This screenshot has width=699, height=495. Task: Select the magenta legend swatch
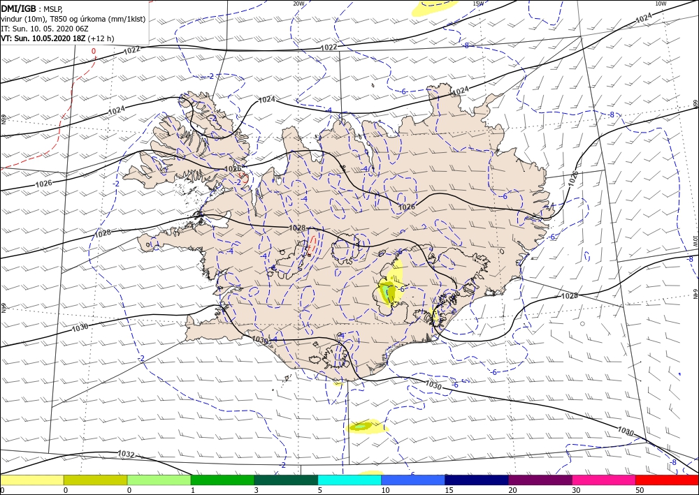(604, 480)
